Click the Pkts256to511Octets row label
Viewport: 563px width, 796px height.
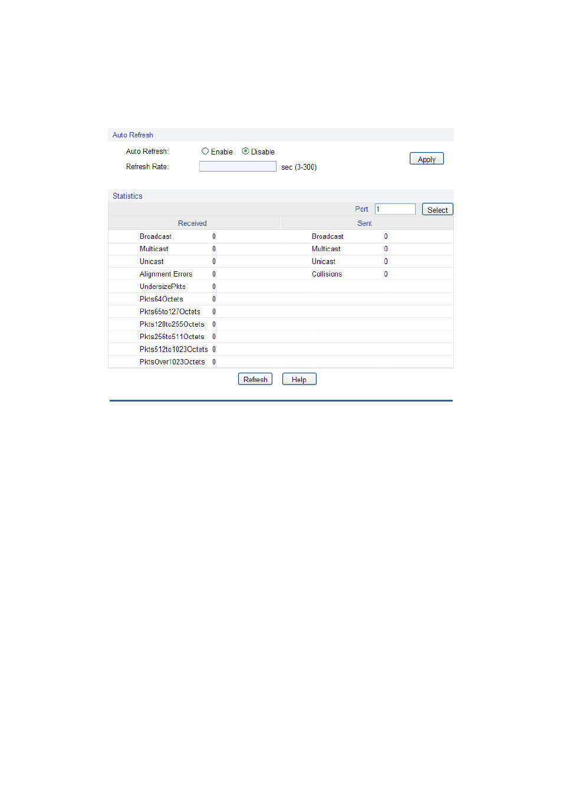(x=172, y=337)
